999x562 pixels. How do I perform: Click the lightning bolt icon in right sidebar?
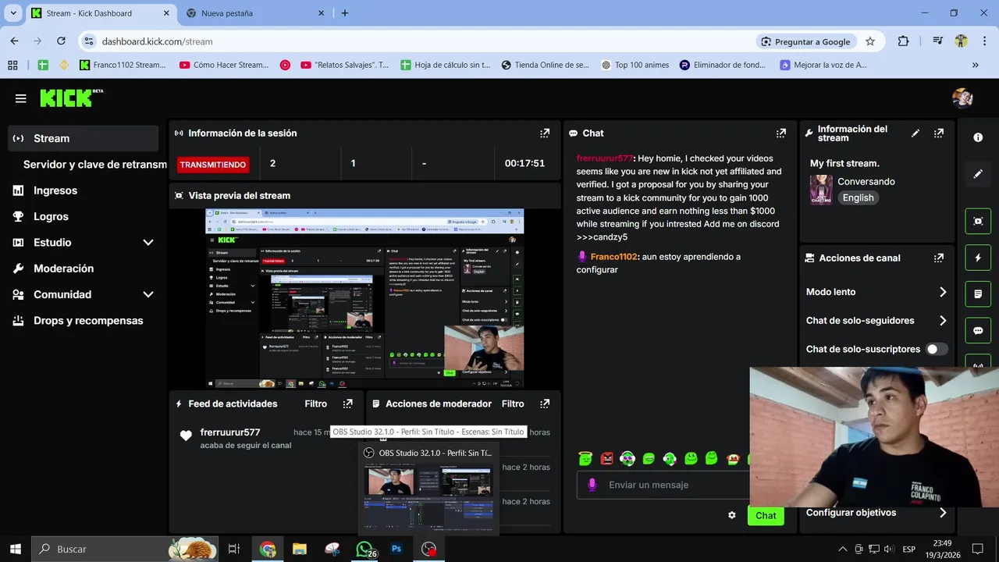point(978,258)
